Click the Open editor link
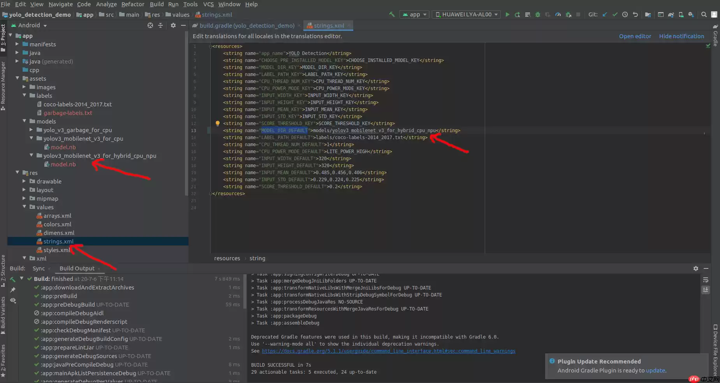Screen dimensions: 720x383 635,36
